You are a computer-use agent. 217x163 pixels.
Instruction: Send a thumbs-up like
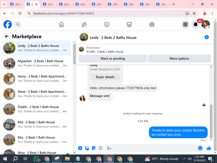[208, 148]
